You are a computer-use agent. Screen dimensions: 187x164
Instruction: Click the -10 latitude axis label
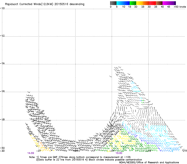click(2, 8)
